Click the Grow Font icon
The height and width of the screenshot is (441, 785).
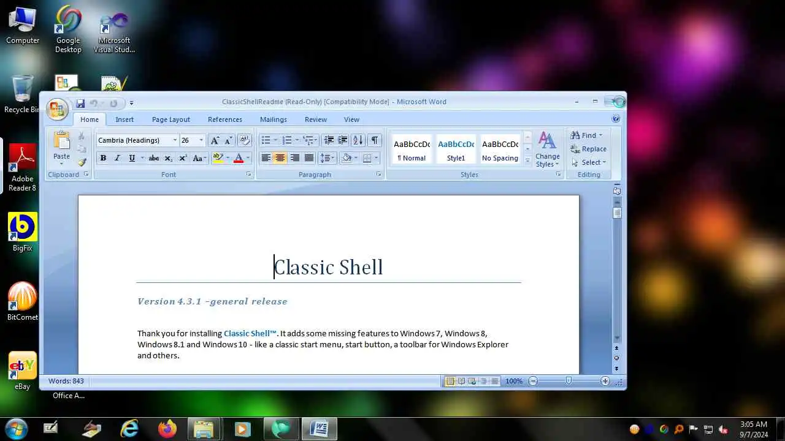(x=215, y=140)
